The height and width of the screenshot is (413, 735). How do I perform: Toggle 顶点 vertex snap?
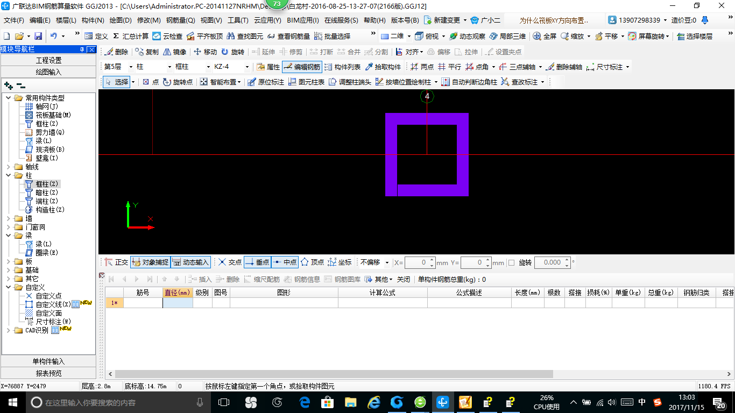point(312,262)
